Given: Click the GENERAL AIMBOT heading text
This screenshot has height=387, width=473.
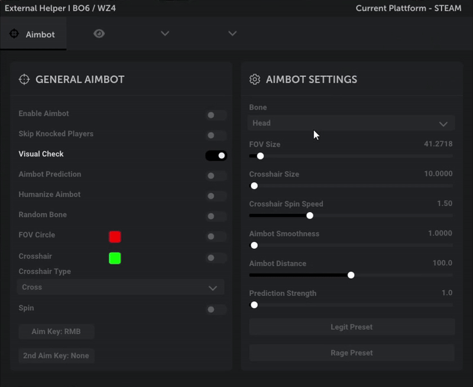Looking at the screenshot, I should (x=80, y=80).
